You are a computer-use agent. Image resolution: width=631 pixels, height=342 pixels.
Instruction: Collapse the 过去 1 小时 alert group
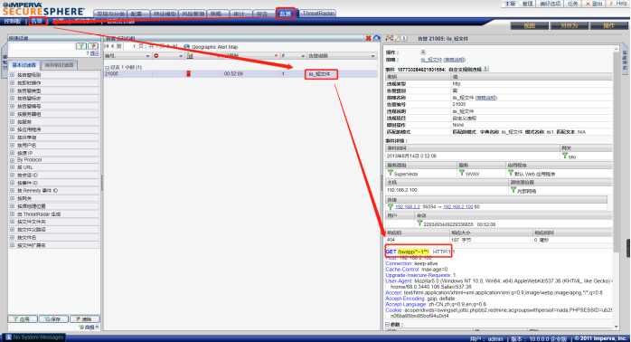pos(107,68)
